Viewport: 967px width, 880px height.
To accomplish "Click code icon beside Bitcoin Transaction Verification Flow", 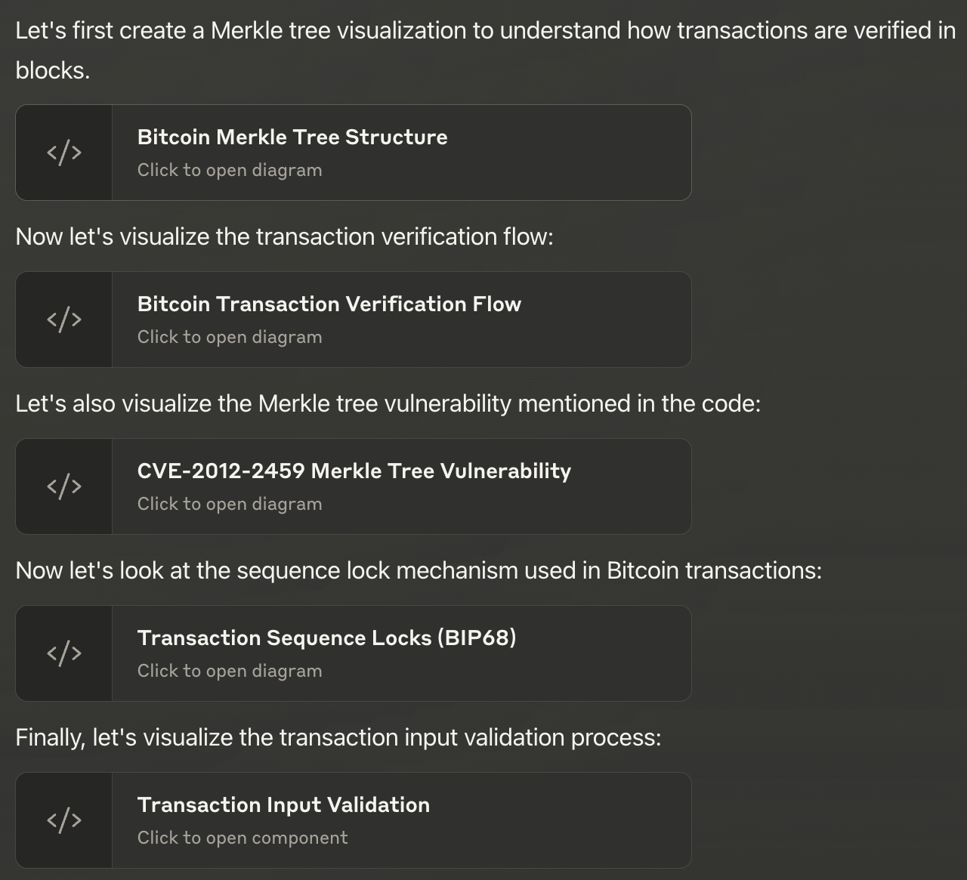I will coord(64,320).
